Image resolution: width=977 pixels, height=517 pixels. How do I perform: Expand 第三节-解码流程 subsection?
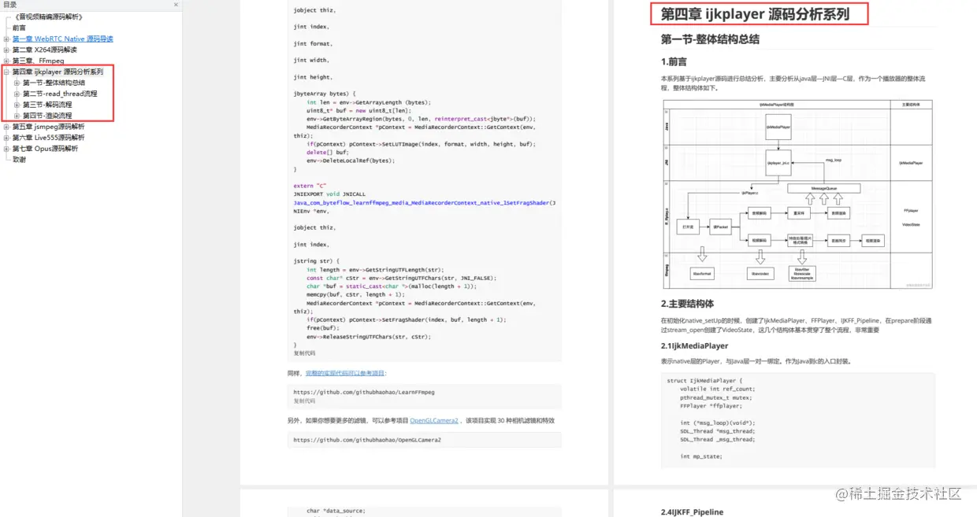pos(17,105)
